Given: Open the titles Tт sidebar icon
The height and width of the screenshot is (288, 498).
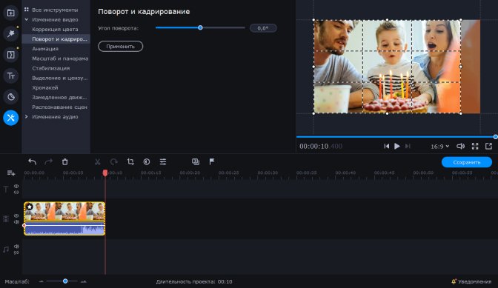Looking at the screenshot, I should click(x=11, y=76).
